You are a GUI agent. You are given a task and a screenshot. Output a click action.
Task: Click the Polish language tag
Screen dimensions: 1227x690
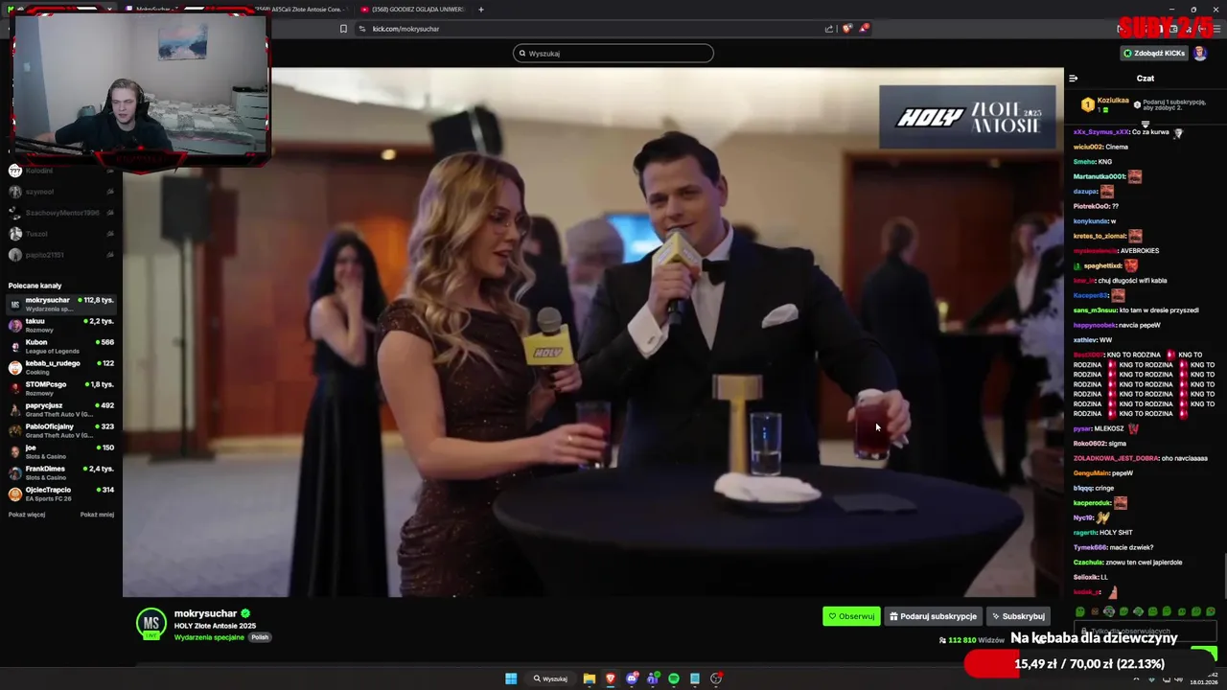click(260, 637)
